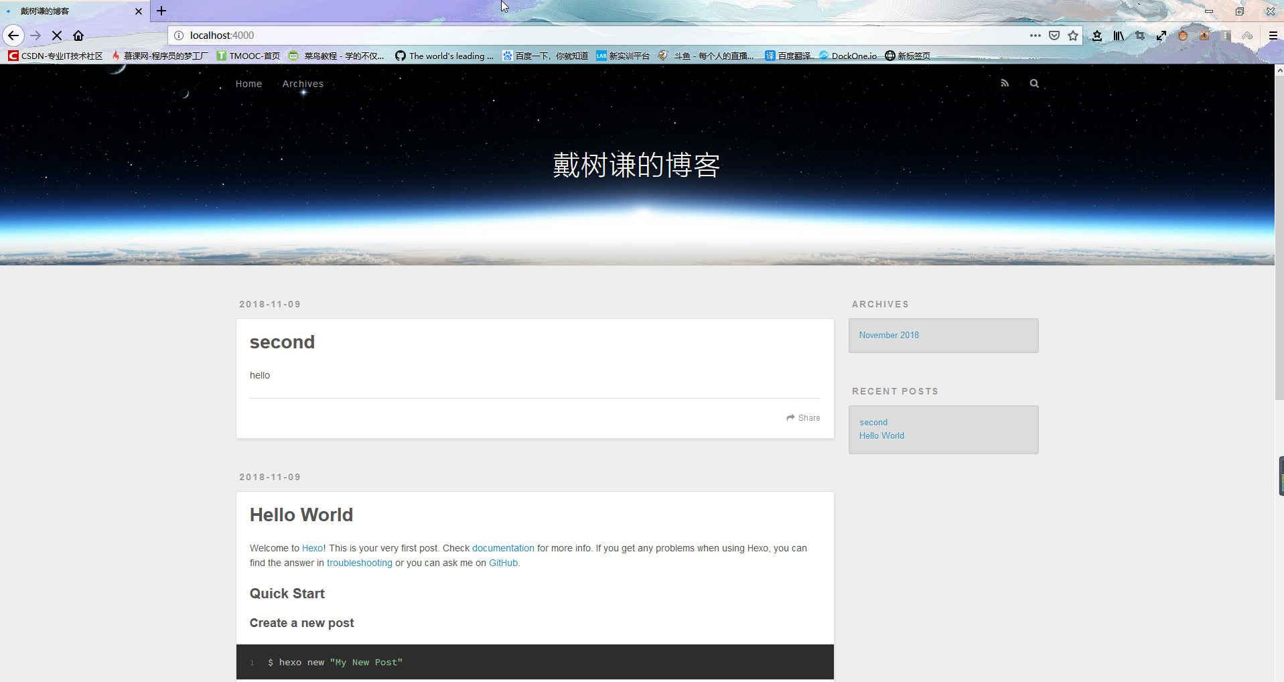Screen dimensions: 1284x682
Task: Open the 百度翻译 bookmark
Action: click(788, 56)
